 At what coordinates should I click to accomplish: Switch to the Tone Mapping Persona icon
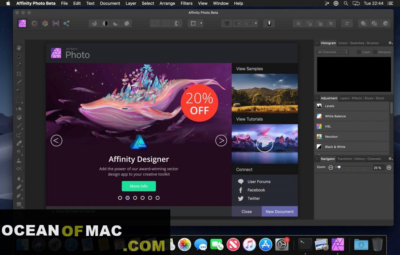click(56, 23)
